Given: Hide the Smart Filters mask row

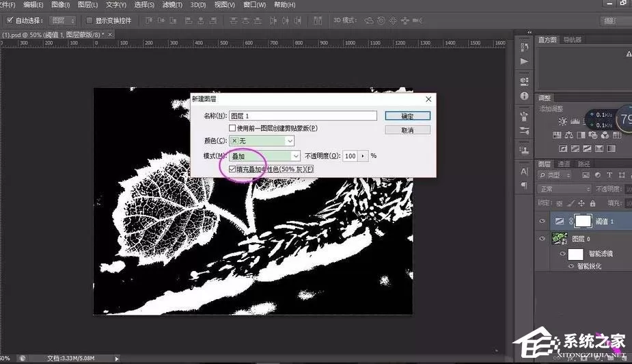Looking at the screenshot, I should click(563, 253).
